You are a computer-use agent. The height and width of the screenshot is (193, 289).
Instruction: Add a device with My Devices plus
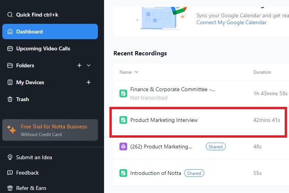(89, 82)
